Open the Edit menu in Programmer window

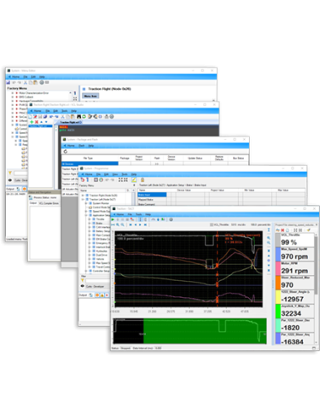pos(107,174)
